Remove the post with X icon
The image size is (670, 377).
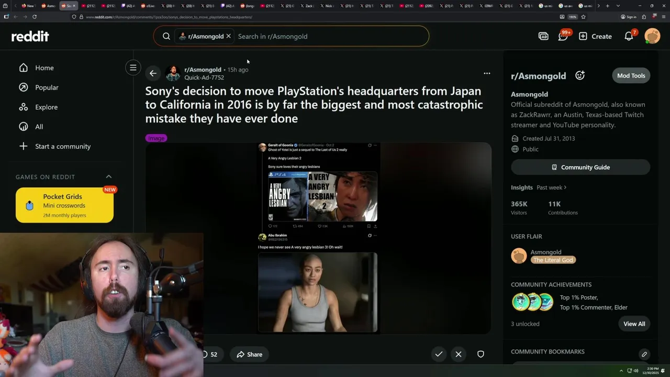(x=459, y=354)
